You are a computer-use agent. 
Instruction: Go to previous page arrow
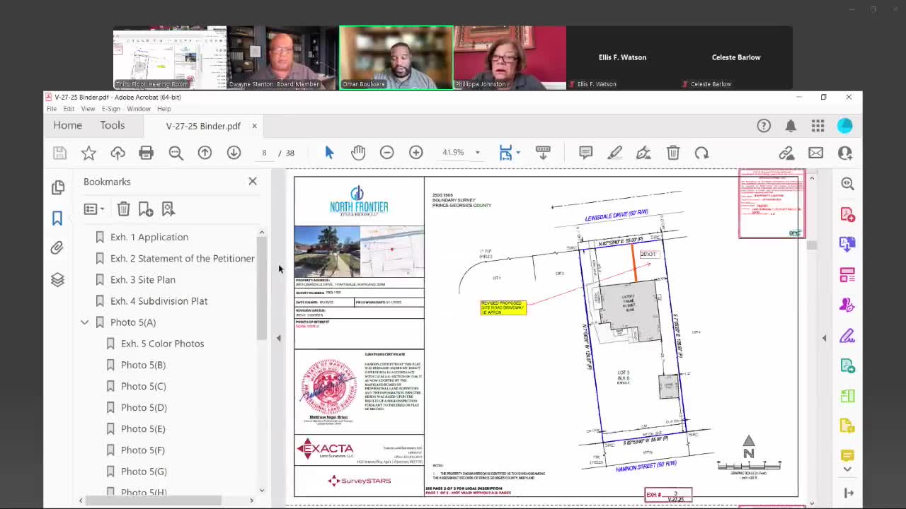[205, 153]
